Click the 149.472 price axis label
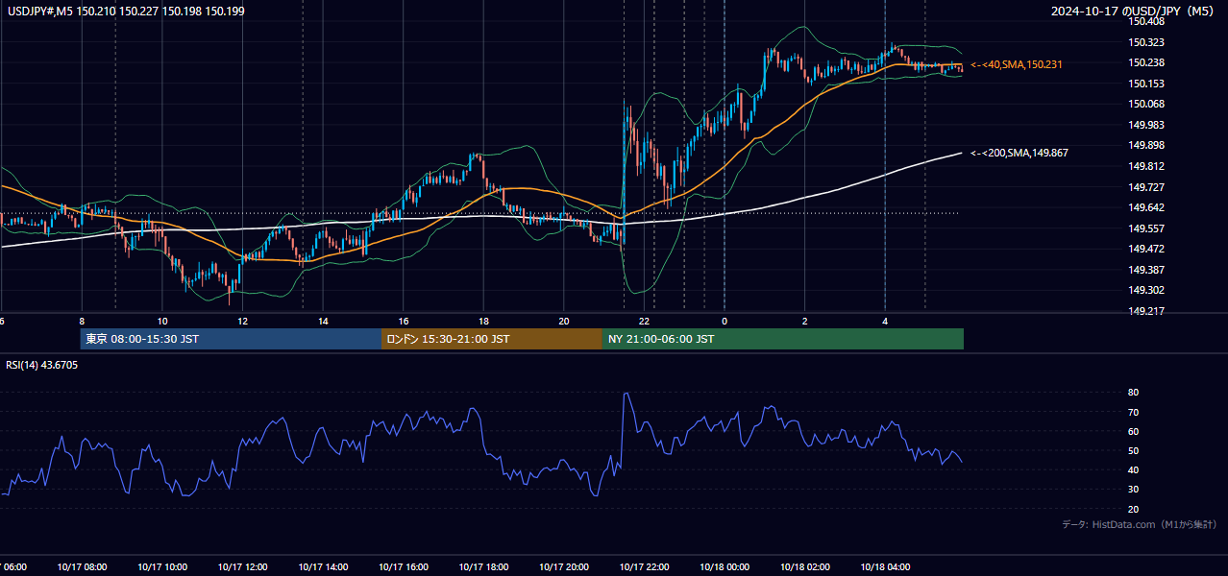Image resolution: width=1228 pixels, height=576 pixels. [1147, 249]
